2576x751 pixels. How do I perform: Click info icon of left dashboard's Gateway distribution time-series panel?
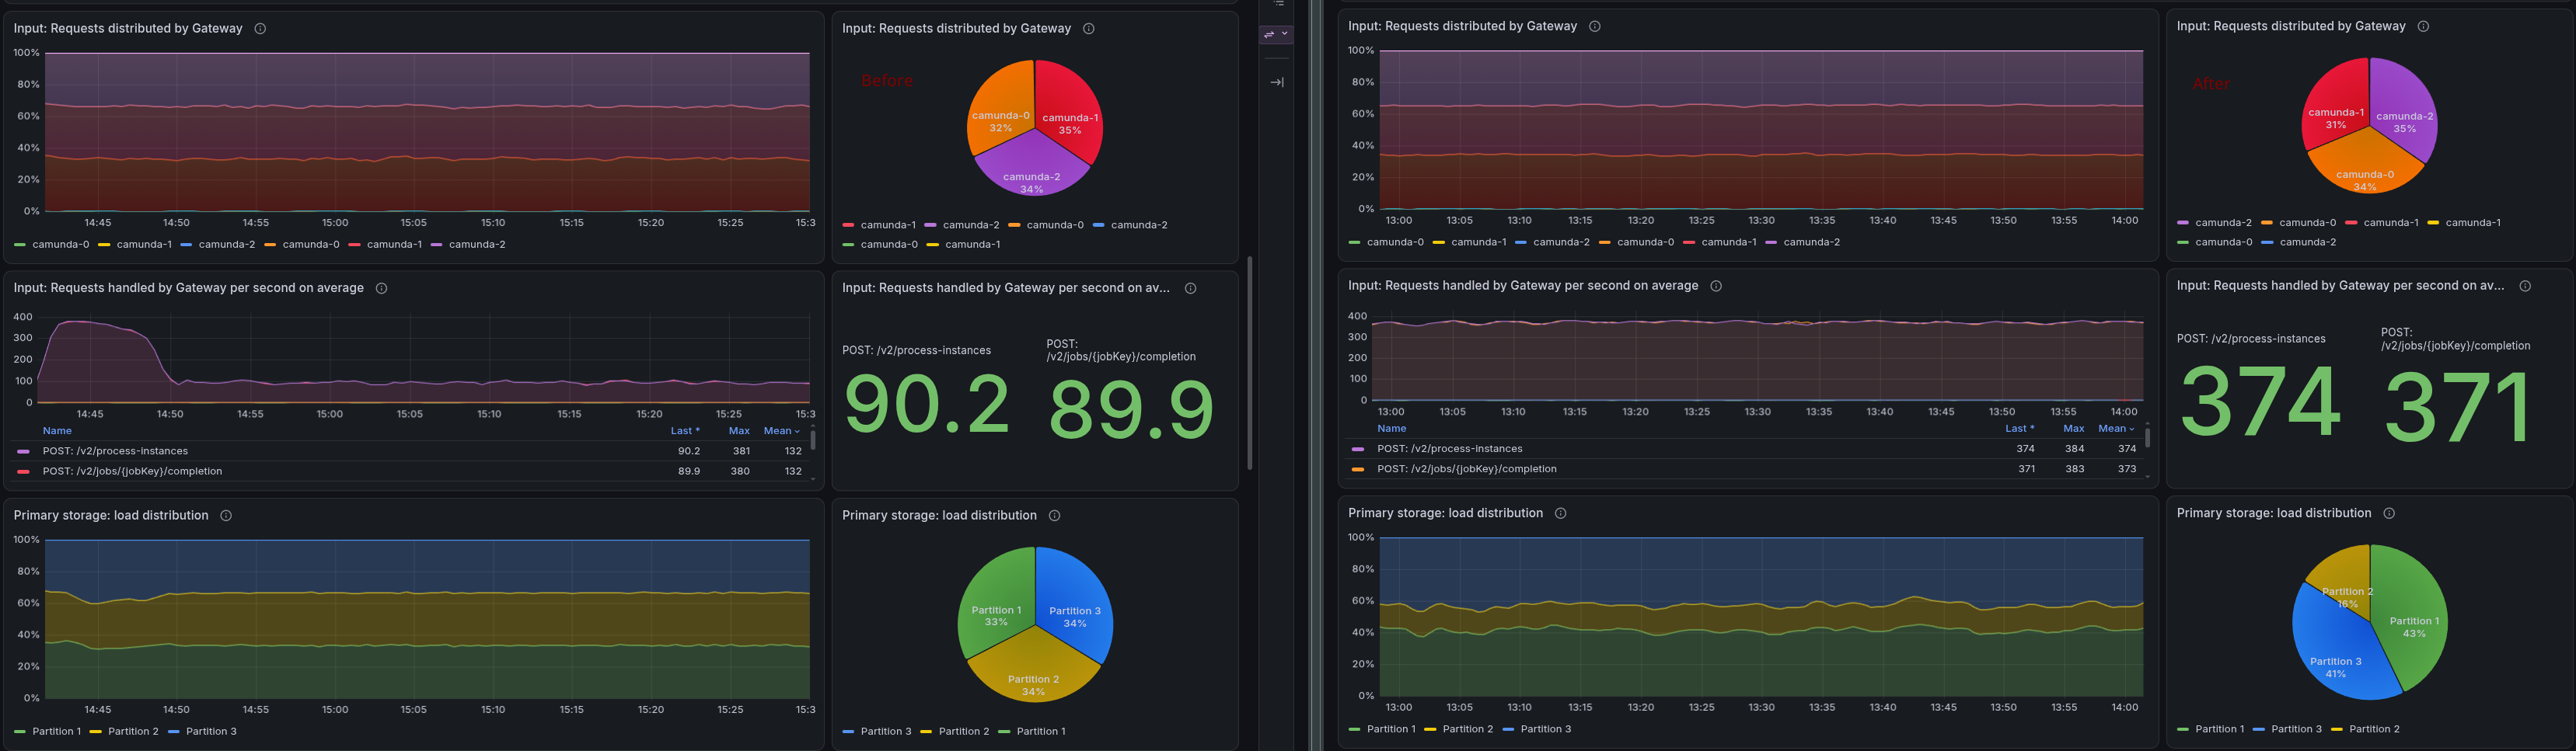(260, 29)
